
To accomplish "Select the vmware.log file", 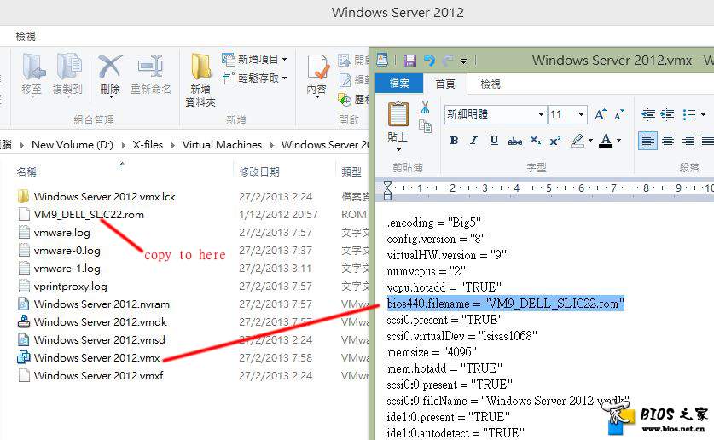I will point(54,233).
